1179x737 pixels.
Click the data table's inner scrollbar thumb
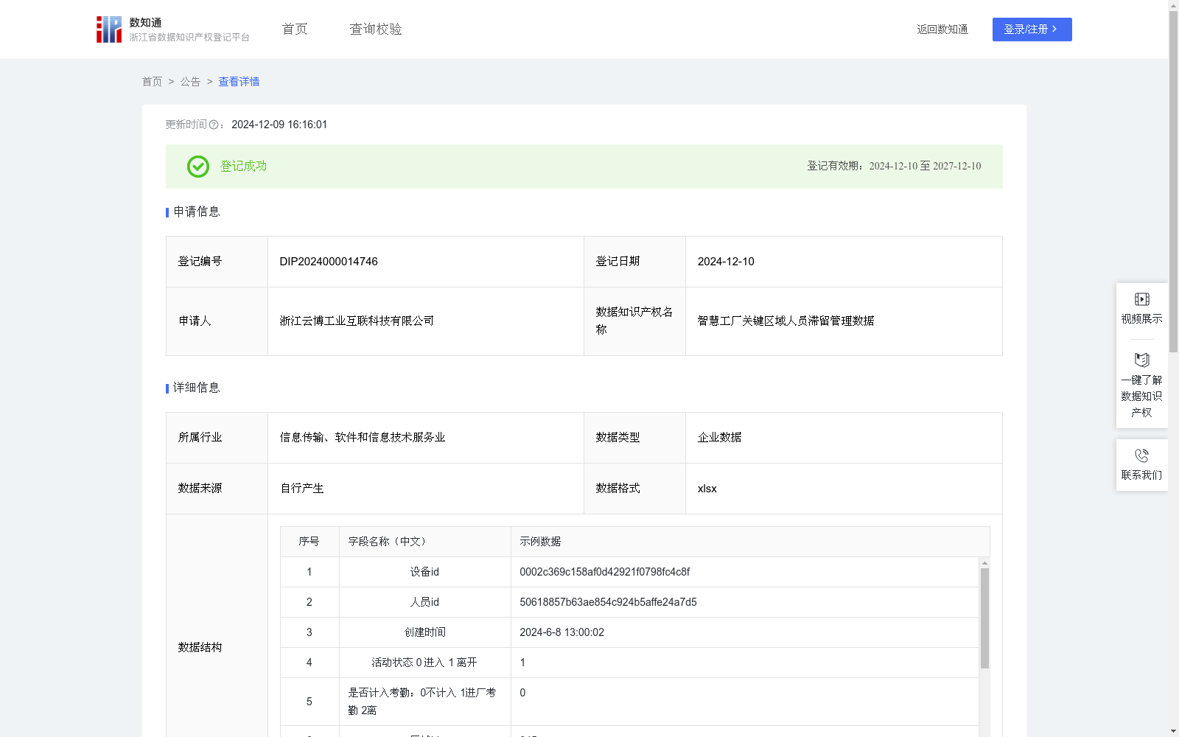(x=984, y=618)
